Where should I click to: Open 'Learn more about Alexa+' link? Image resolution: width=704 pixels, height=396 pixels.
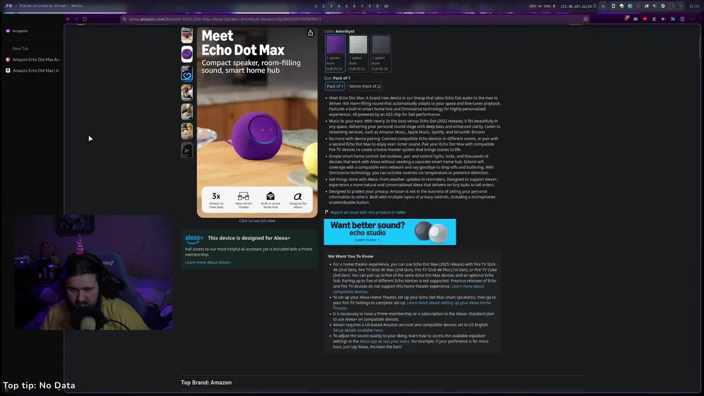tap(208, 262)
